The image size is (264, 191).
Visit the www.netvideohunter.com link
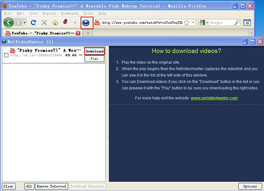point(214,98)
